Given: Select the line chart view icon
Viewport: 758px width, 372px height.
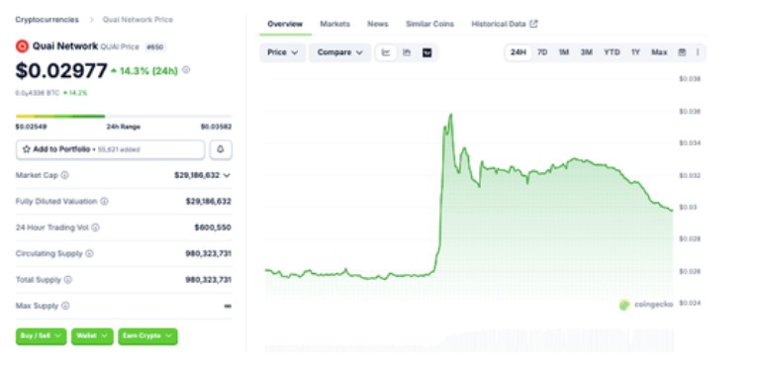Looking at the screenshot, I should 386,52.
